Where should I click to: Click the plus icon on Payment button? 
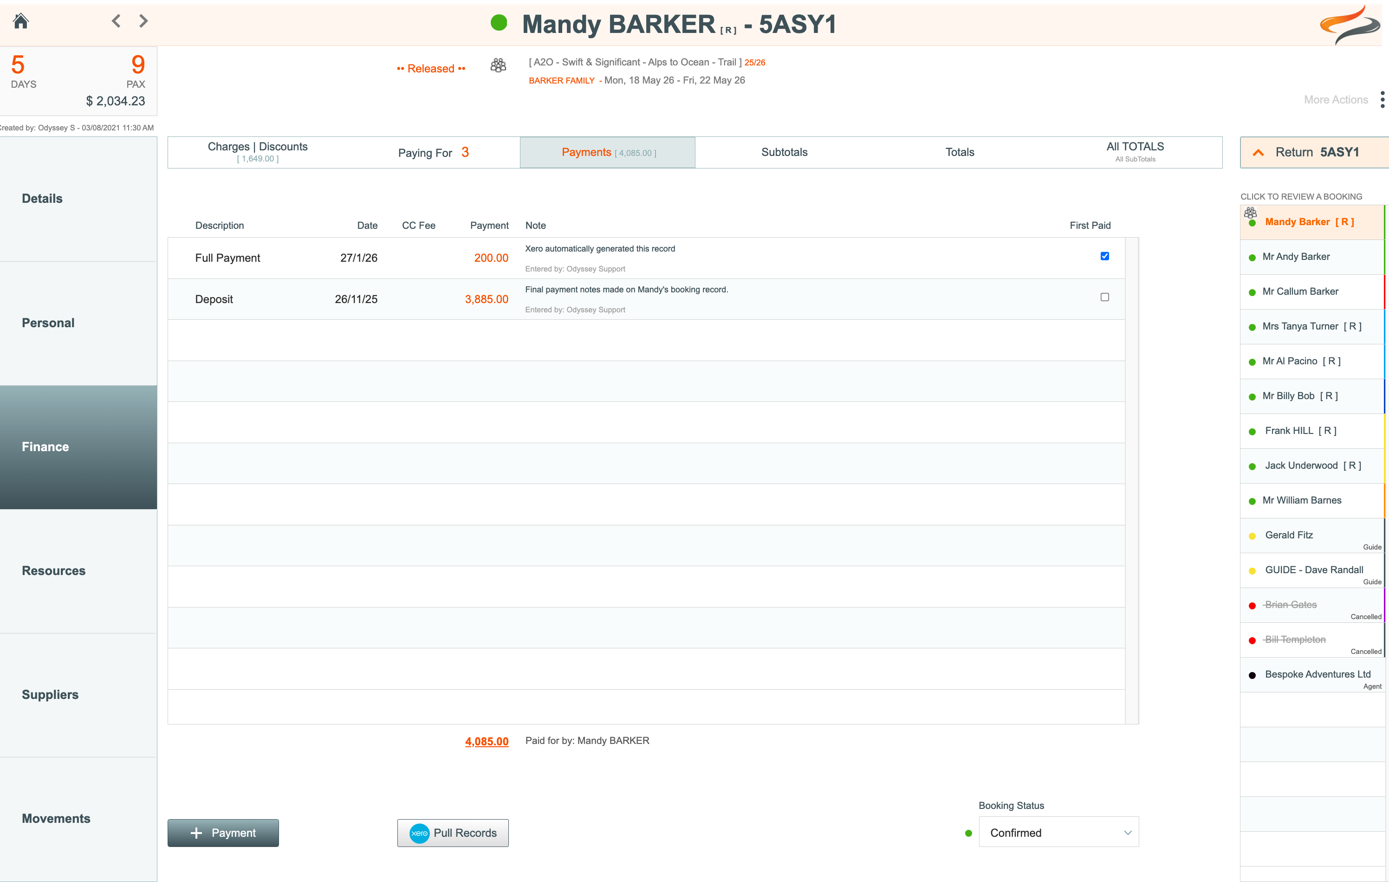click(x=196, y=833)
